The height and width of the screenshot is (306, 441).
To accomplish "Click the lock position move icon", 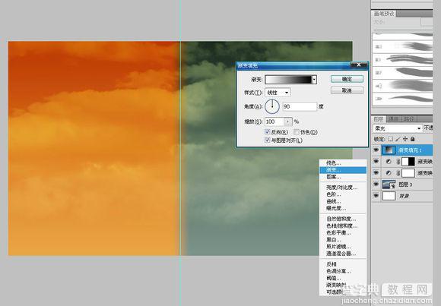I will point(405,139).
